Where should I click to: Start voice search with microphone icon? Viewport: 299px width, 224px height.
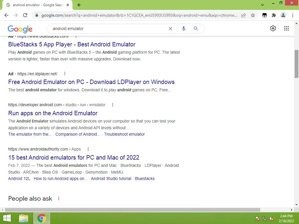point(183,29)
